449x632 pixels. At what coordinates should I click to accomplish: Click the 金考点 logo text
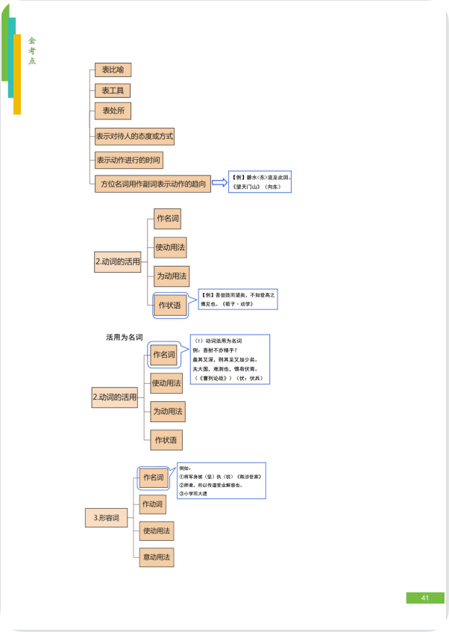31,51
